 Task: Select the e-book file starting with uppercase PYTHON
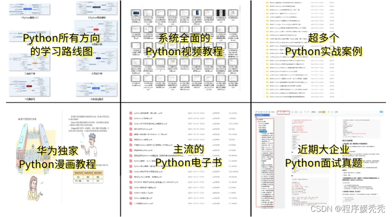tap(156, 182)
